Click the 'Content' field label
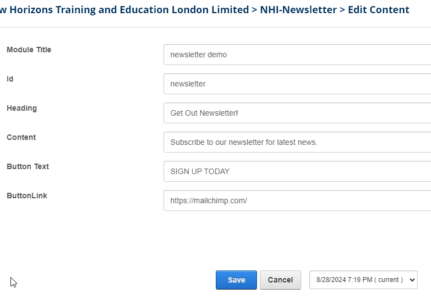Image resolution: width=431 pixels, height=298 pixels. coord(21,137)
